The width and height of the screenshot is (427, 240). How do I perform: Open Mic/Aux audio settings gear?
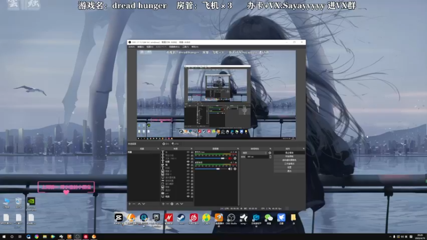point(235,158)
